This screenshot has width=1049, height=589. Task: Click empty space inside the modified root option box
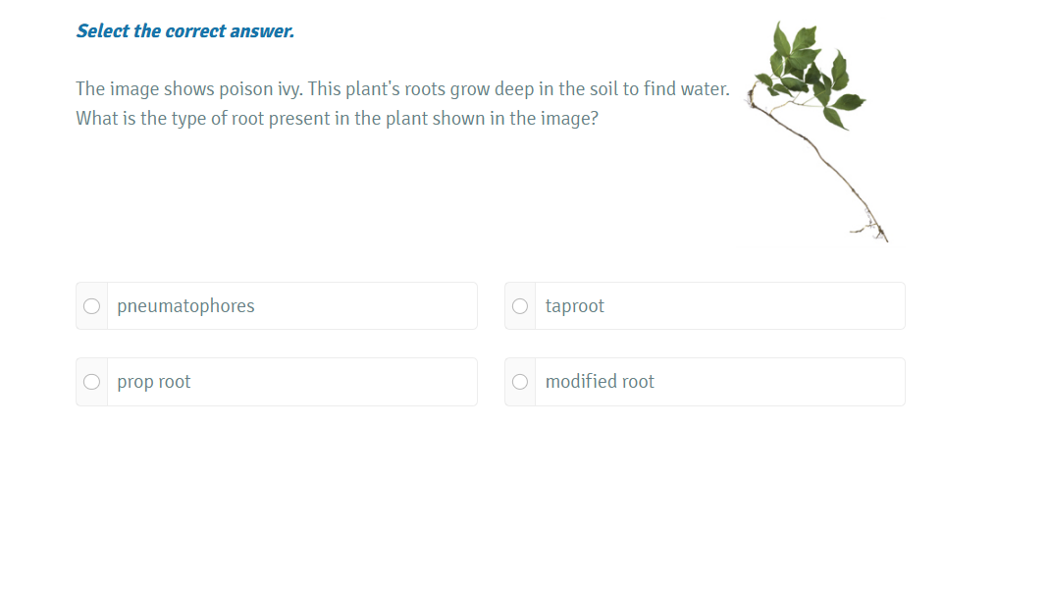click(785, 382)
